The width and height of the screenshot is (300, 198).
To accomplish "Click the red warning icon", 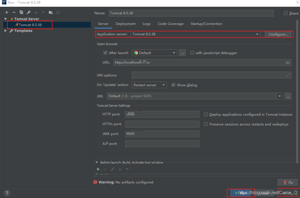I will (x=95, y=182).
